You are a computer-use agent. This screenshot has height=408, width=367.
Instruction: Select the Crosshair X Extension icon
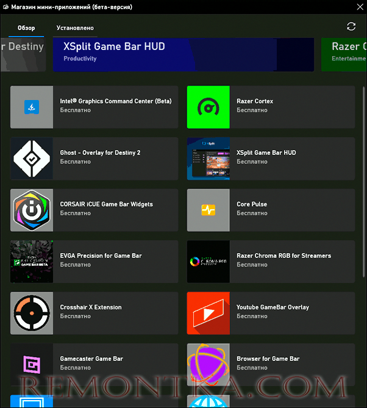[32, 313]
